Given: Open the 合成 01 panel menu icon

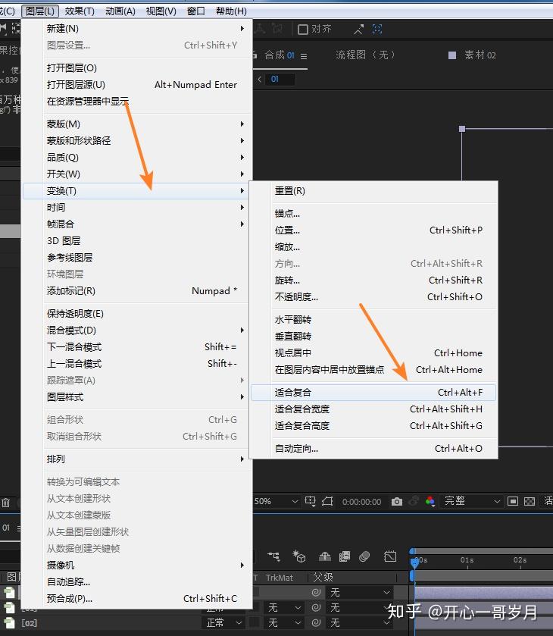Looking at the screenshot, I should (304, 56).
